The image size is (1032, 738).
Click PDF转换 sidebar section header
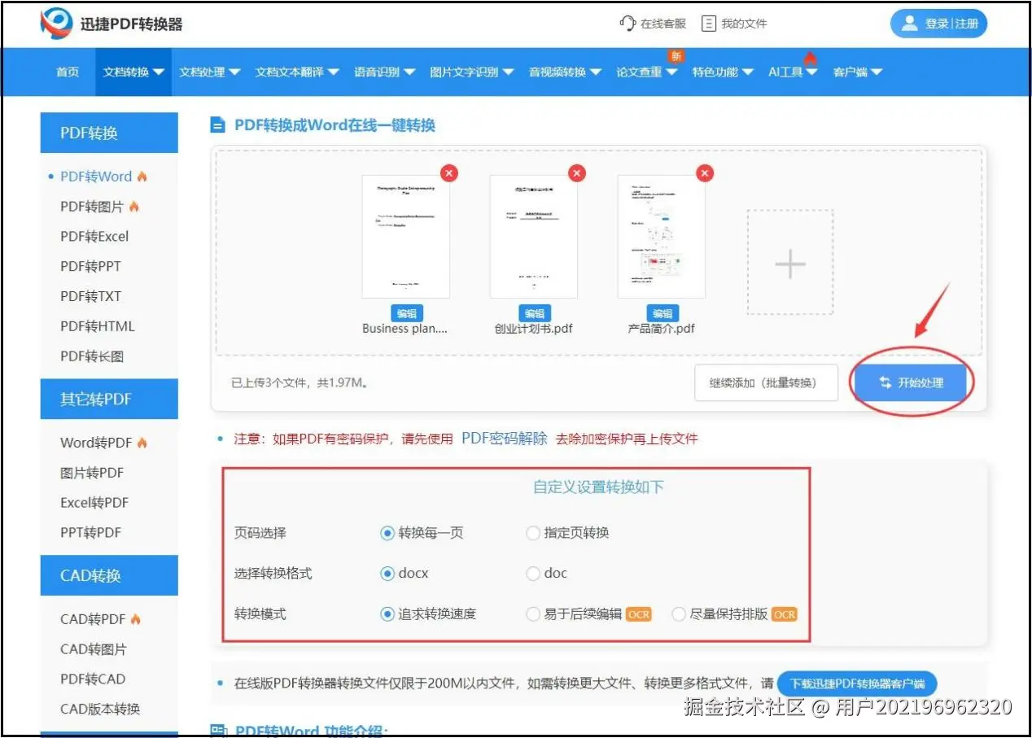pos(109,133)
